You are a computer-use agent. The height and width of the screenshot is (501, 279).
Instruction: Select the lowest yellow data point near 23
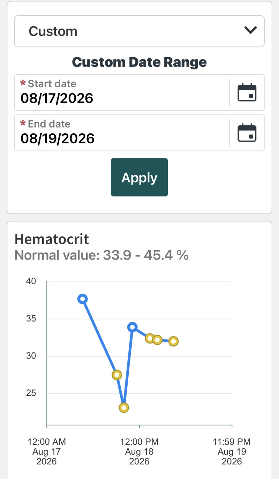coord(124,407)
